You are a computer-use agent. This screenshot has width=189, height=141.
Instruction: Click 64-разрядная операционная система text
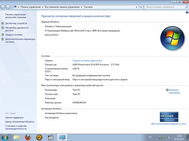tap(91, 75)
